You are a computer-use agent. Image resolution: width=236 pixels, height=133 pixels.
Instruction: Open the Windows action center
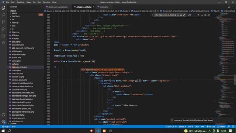pos(230,131)
